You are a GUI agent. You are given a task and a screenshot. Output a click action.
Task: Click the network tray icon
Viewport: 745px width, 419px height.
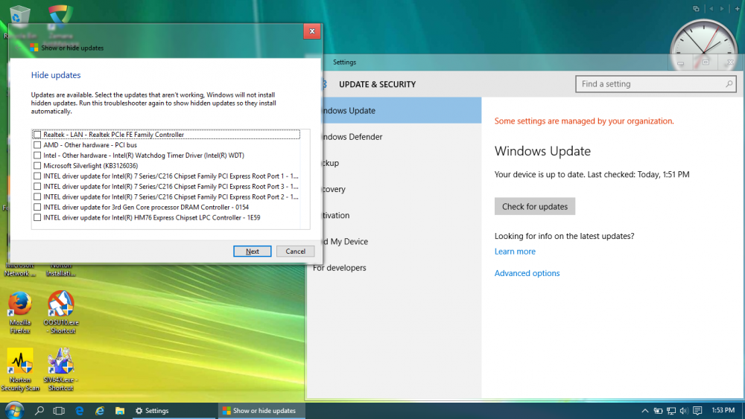tap(671, 411)
